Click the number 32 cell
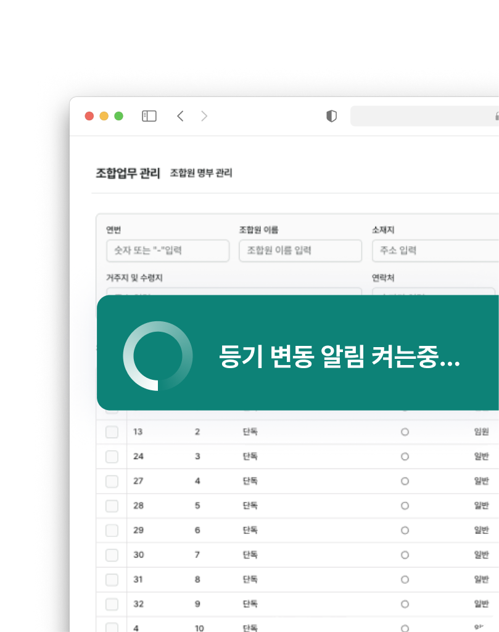This screenshot has height=632, width=499. coord(138,604)
